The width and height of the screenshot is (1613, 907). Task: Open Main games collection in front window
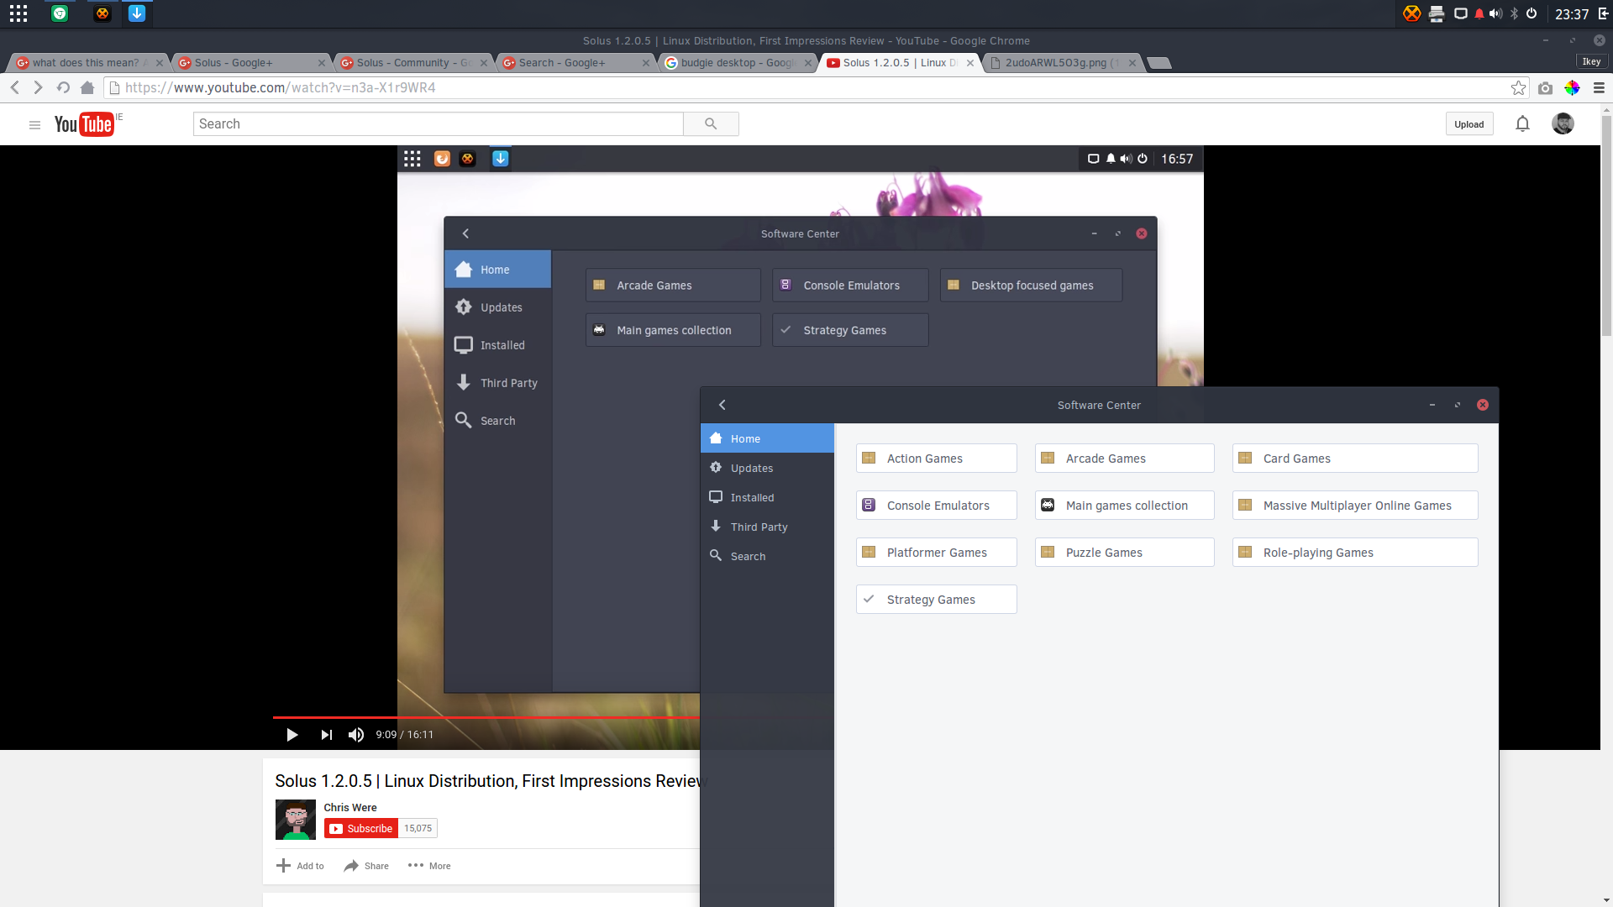[1124, 506]
